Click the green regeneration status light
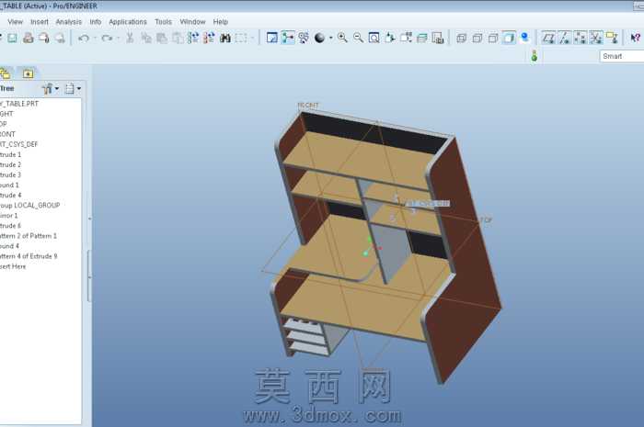 535,56
